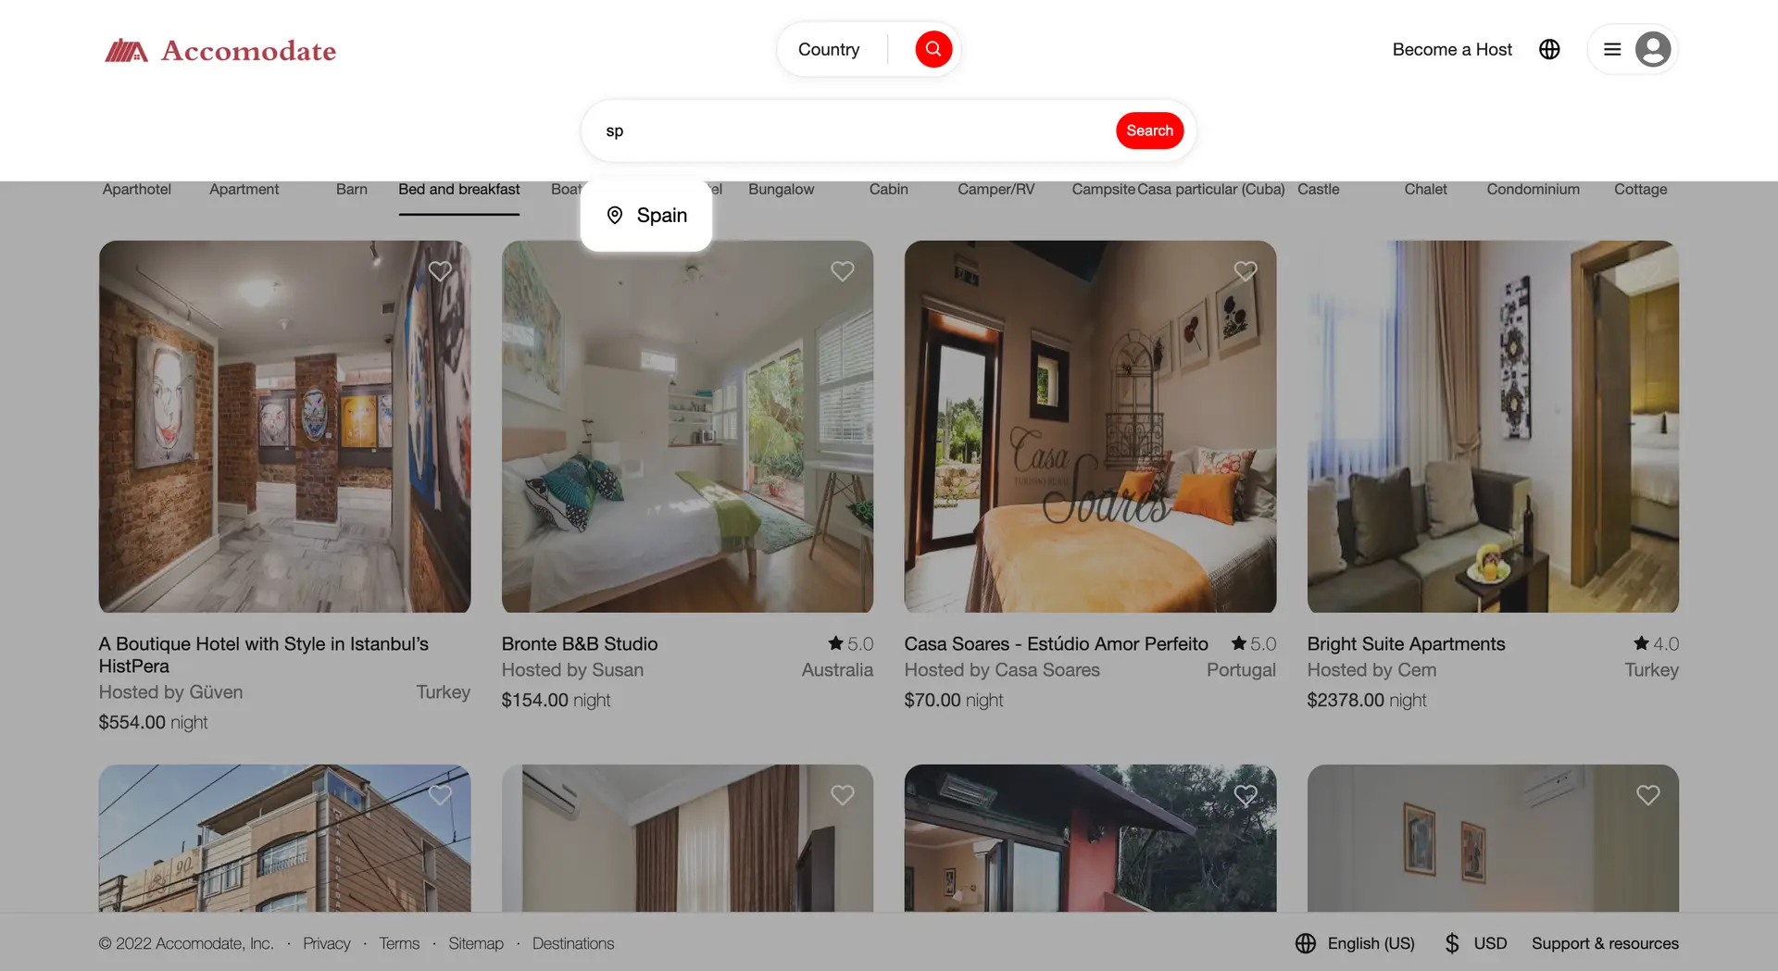
Task: Toggle heart on brown building listing
Action: [440, 795]
